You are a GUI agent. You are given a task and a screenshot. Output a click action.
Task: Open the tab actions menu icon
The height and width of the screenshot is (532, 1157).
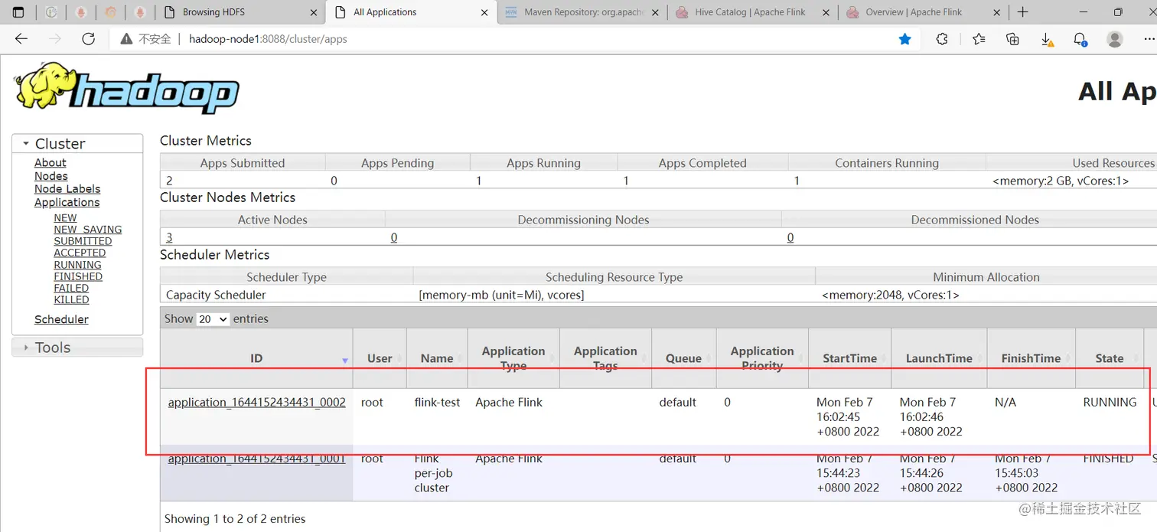18,12
